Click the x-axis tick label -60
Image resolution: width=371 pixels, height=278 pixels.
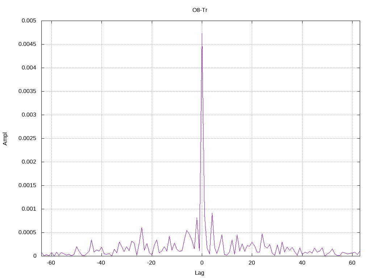[51, 263]
